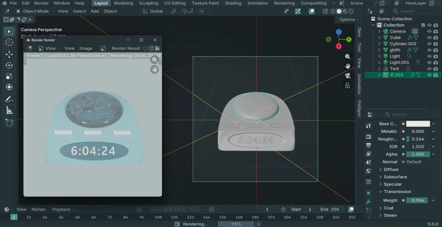This screenshot has height=227, width=442.
Task: Click the current frame 1 field
Action: click(x=267, y=210)
